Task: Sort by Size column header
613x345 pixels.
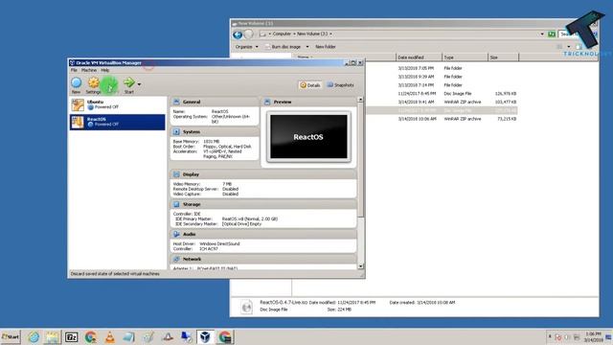Action: tap(504, 57)
